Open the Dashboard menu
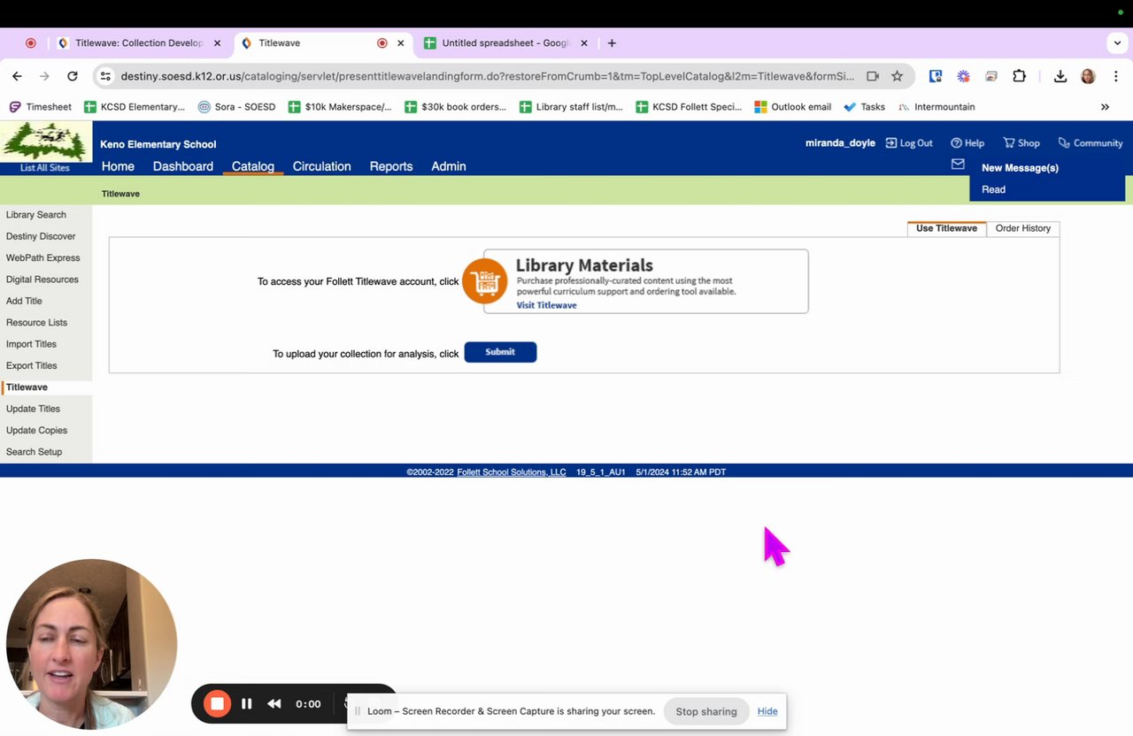 click(183, 166)
